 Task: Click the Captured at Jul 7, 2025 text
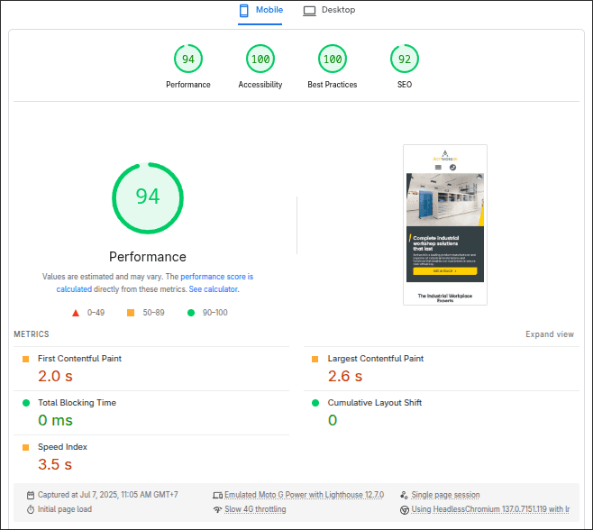pos(108,495)
